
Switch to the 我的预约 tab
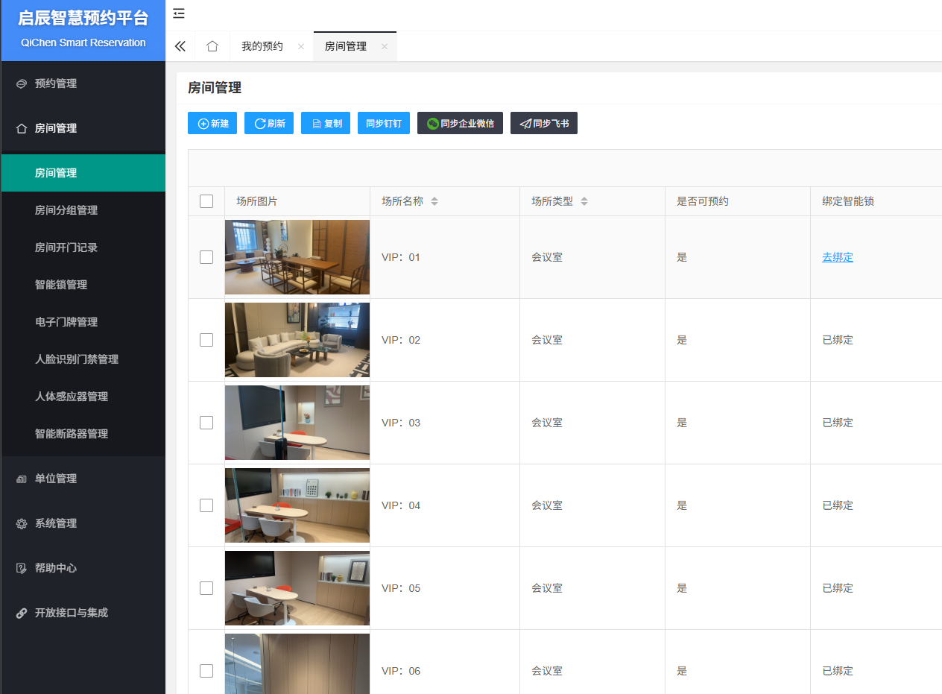pos(262,46)
